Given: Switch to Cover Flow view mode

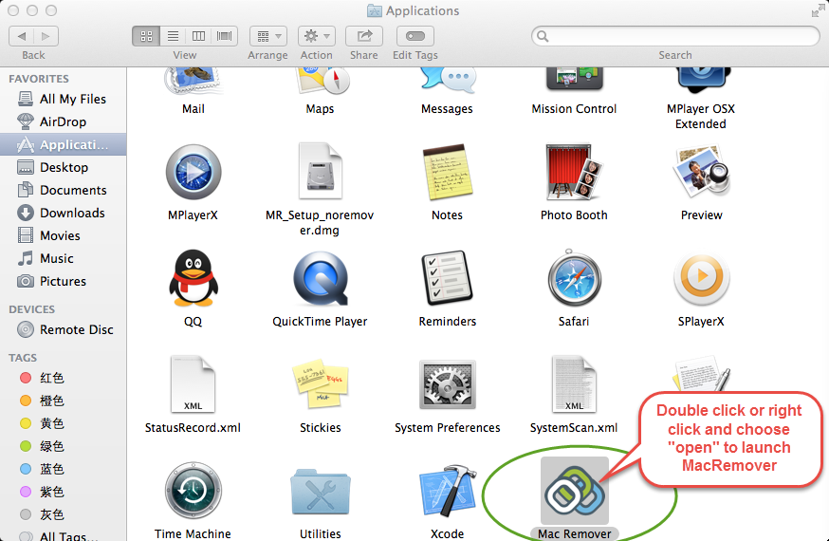Looking at the screenshot, I should tap(225, 36).
